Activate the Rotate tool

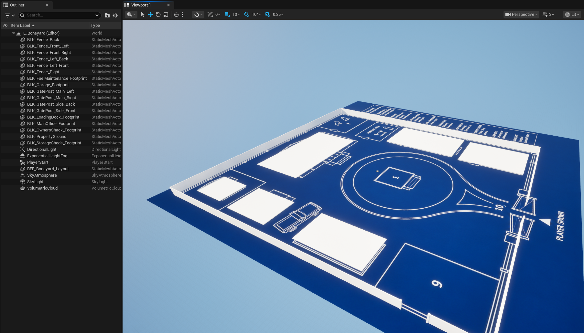[158, 15]
